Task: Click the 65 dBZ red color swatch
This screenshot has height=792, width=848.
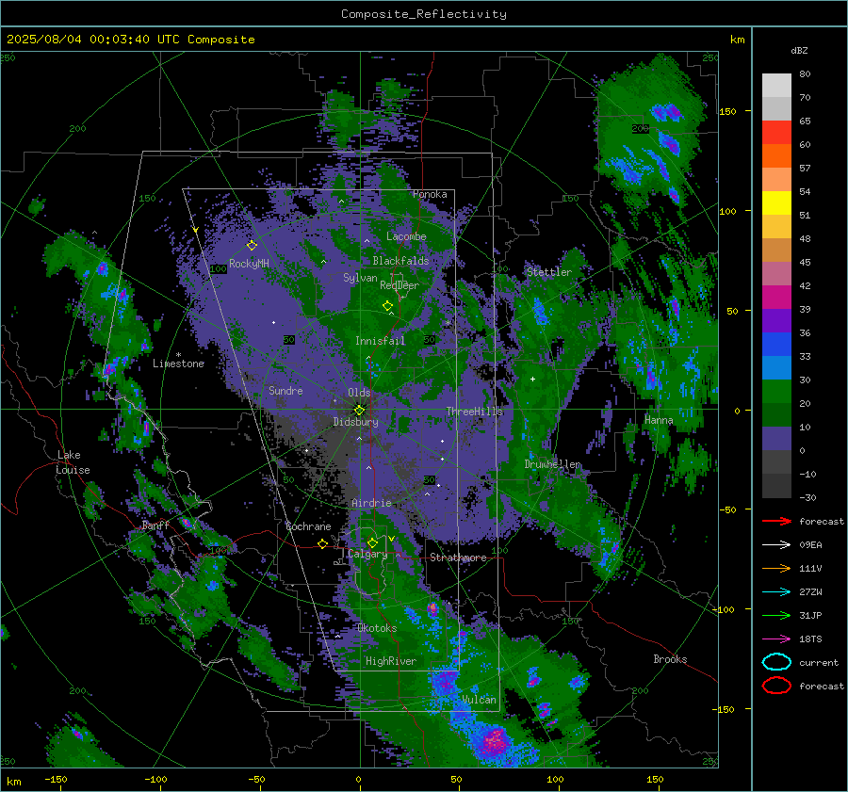Action: [x=776, y=132]
